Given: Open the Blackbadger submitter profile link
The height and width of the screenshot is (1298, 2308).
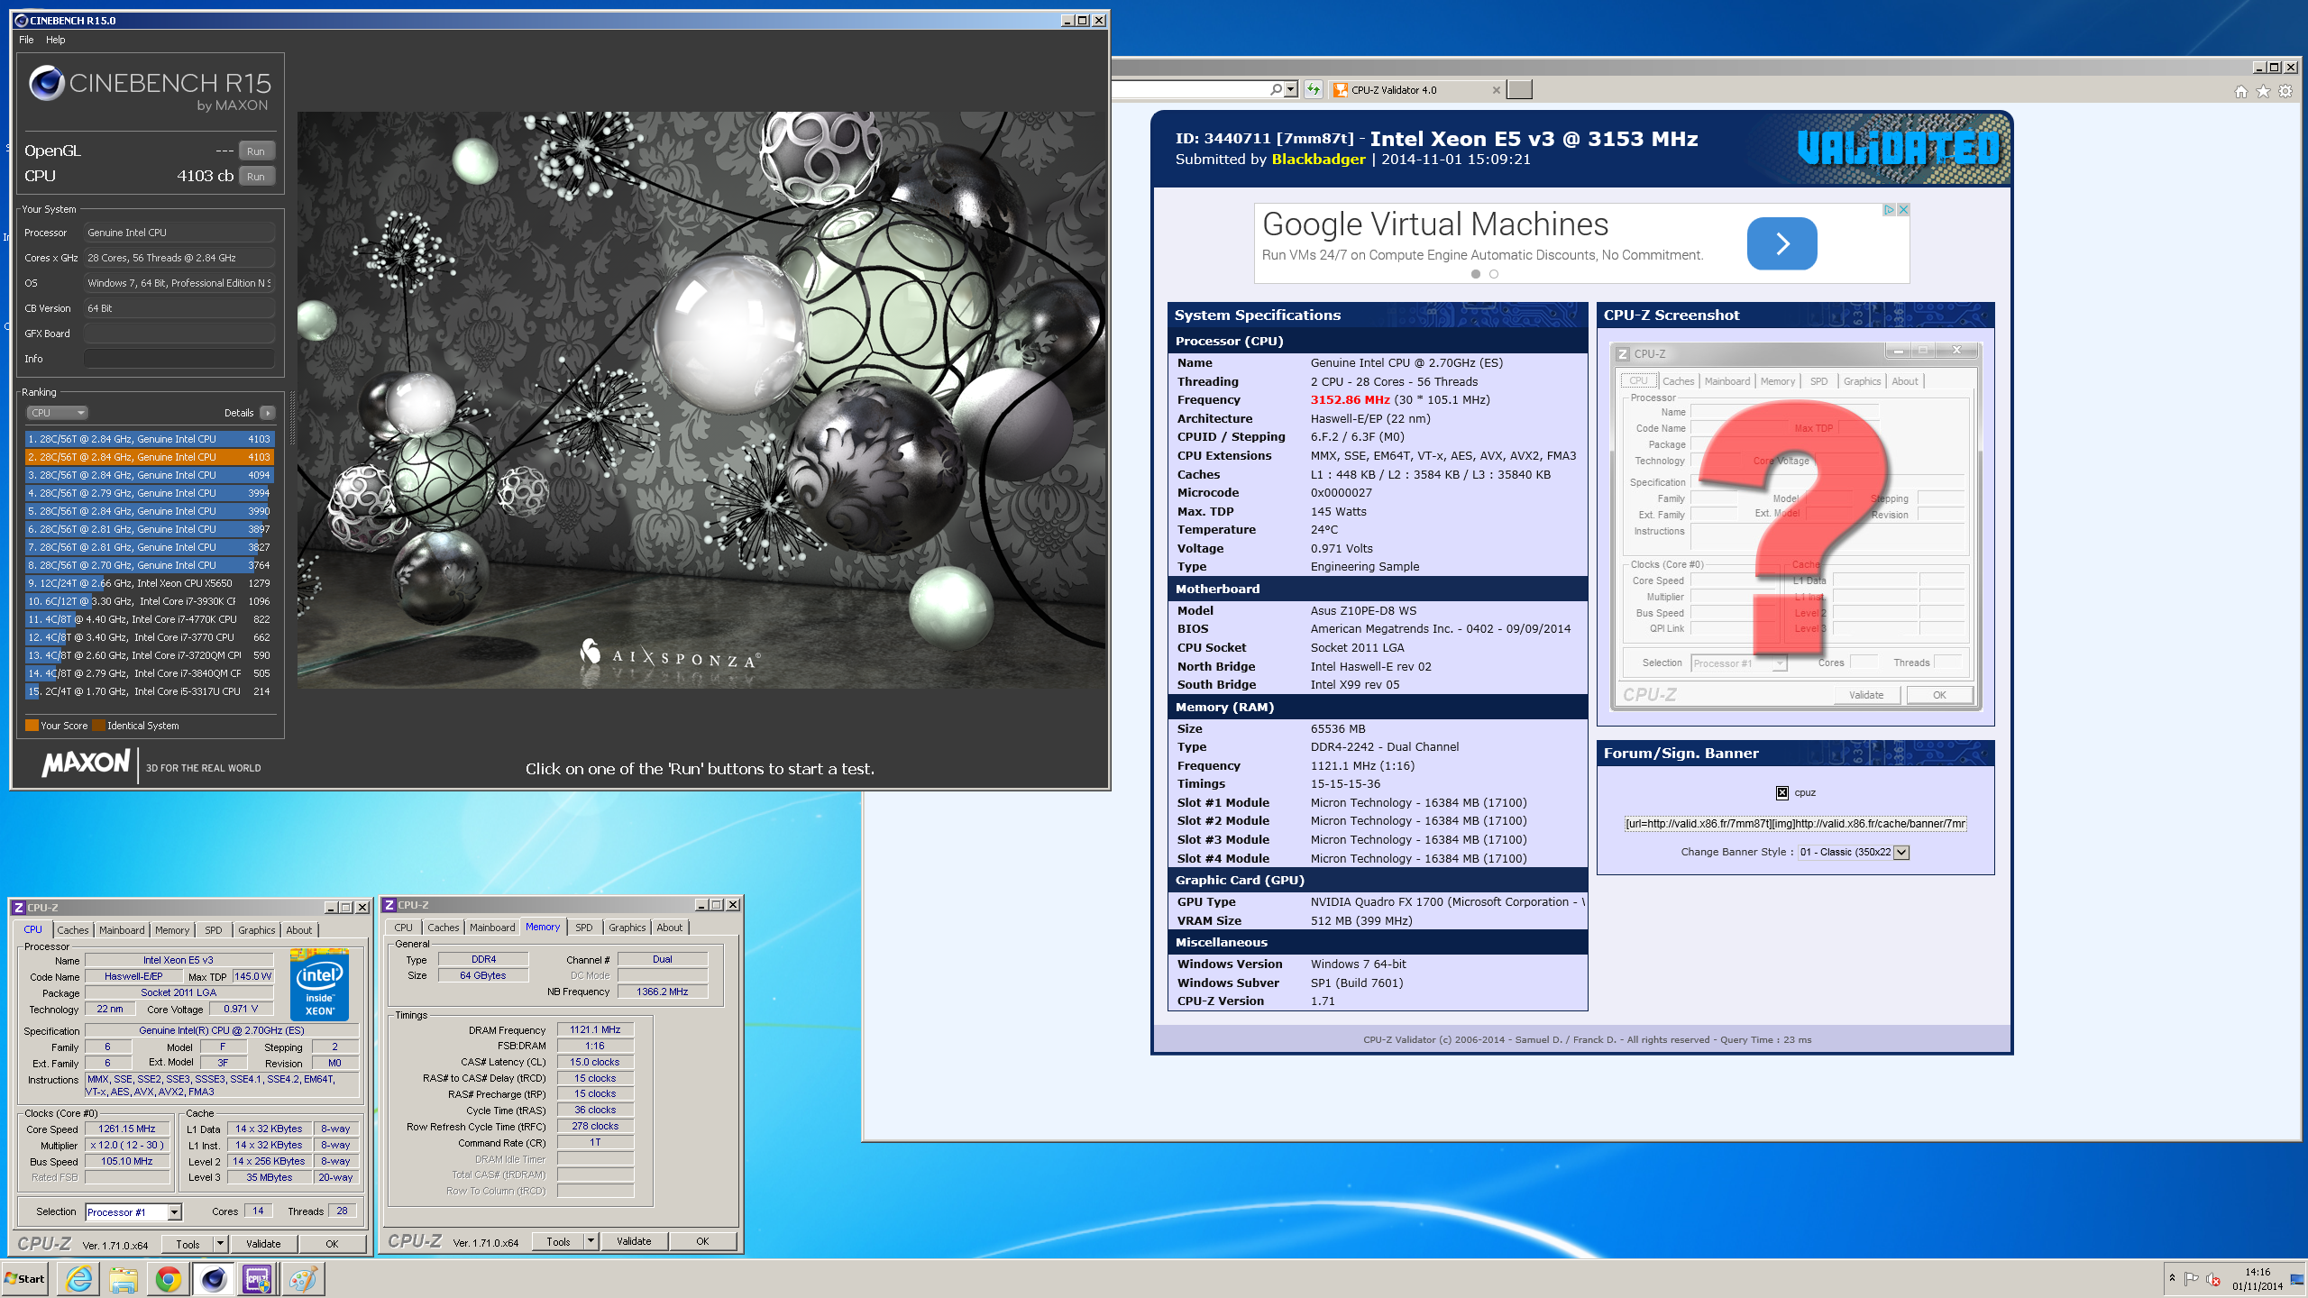Looking at the screenshot, I should pyautogui.click(x=1318, y=160).
